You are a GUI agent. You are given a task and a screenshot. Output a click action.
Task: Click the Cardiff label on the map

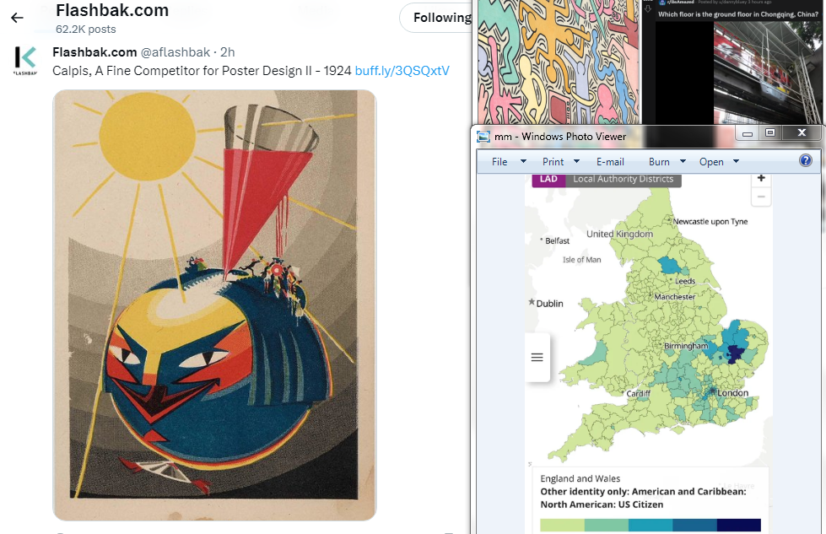639,393
